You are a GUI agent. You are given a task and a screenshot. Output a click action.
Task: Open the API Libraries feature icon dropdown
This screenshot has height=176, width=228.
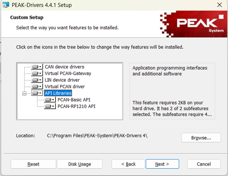coord(37,93)
